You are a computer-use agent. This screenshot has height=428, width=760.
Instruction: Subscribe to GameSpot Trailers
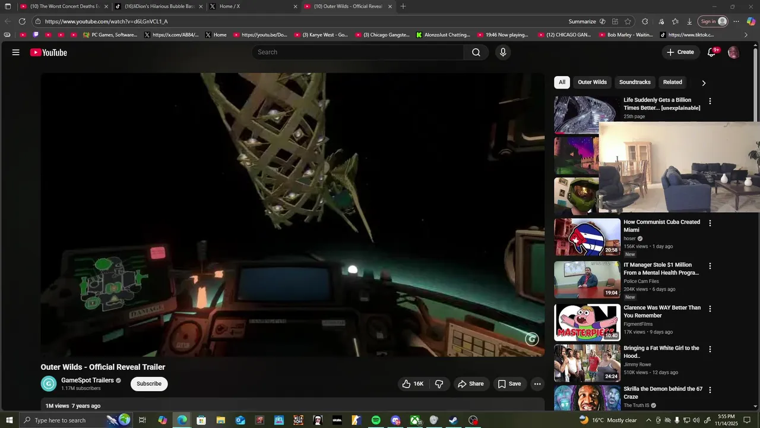click(x=149, y=384)
